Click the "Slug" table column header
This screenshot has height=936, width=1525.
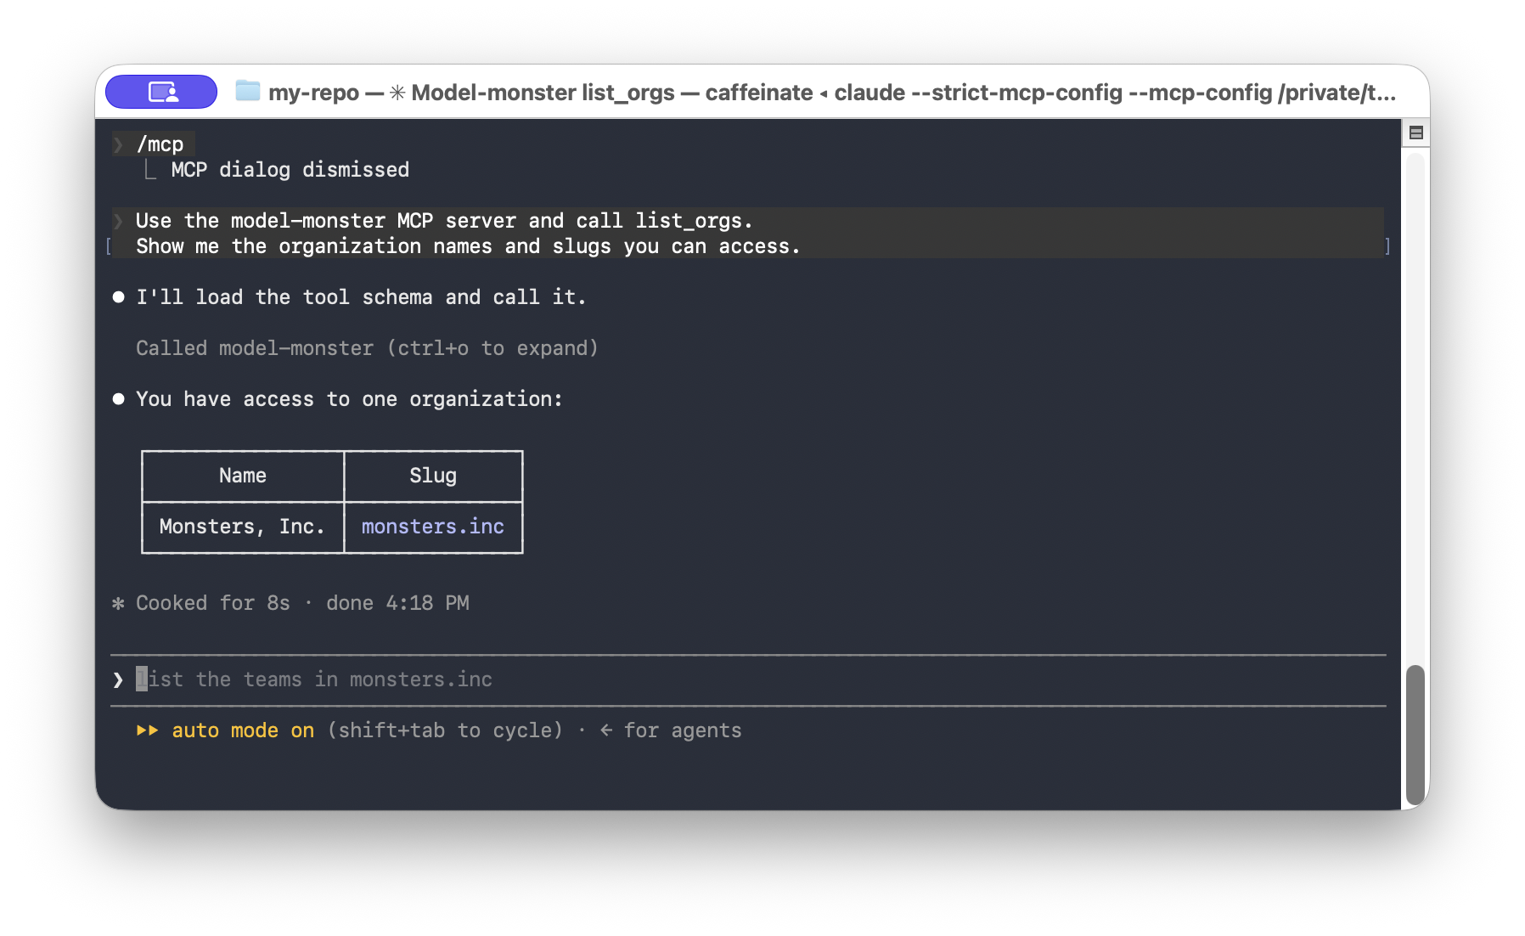click(433, 476)
